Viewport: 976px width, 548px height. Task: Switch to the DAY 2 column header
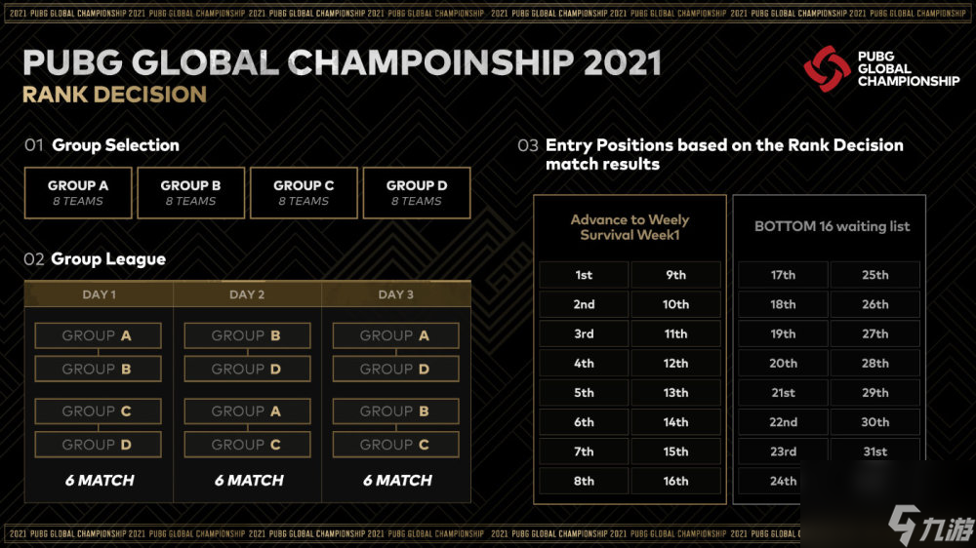tap(247, 294)
